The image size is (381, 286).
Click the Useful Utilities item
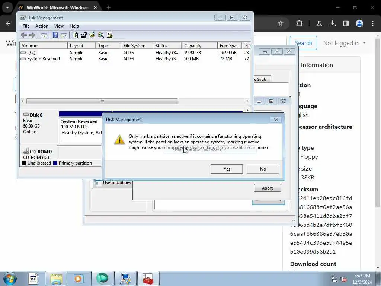[x=117, y=182]
